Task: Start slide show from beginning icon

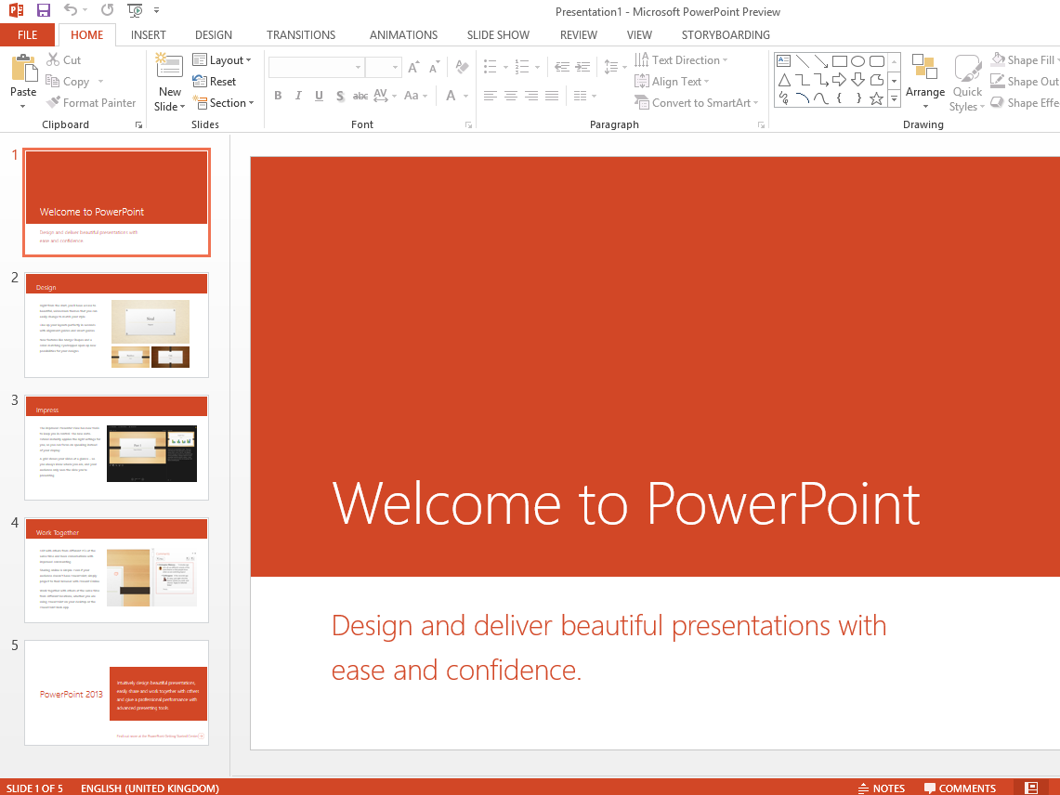Action: pos(136,11)
